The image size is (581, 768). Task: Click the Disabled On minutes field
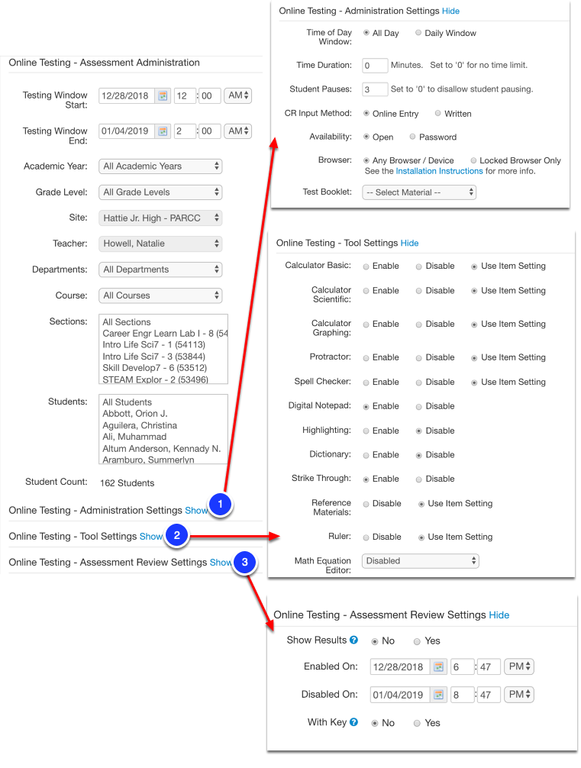489,695
